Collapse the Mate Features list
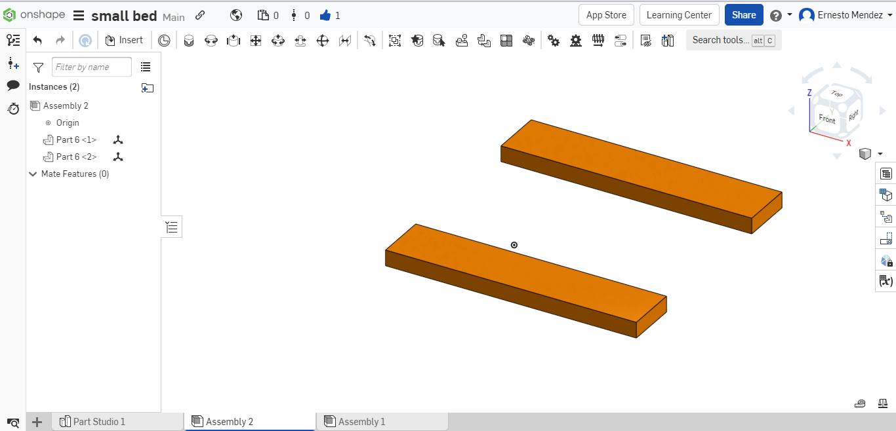Screen dimensions: 896x431 33,174
